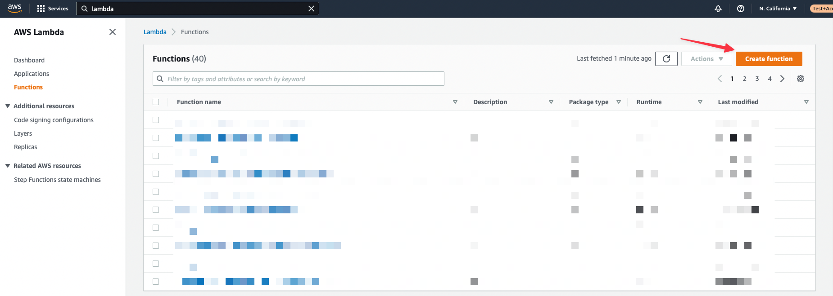Collapse the Related AWS resources section
The width and height of the screenshot is (833, 296).
(x=8, y=166)
